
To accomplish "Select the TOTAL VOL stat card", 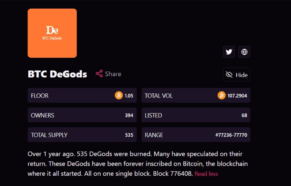I will tap(196, 95).
